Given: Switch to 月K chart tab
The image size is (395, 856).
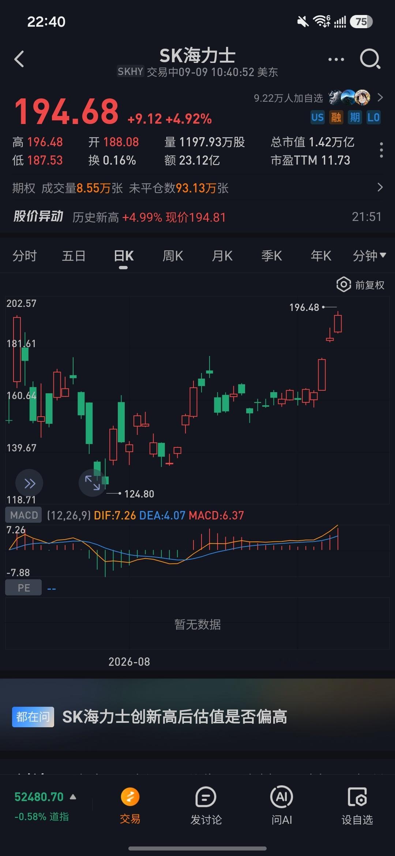Looking at the screenshot, I should 222,256.
